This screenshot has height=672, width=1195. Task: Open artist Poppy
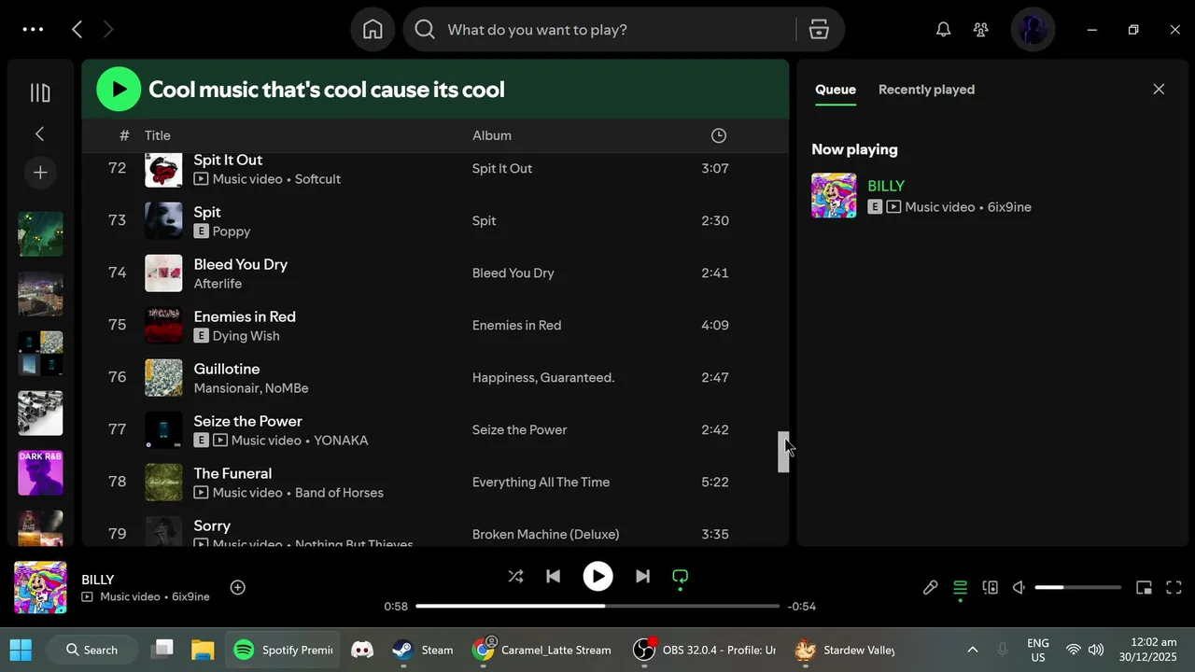(232, 231)
